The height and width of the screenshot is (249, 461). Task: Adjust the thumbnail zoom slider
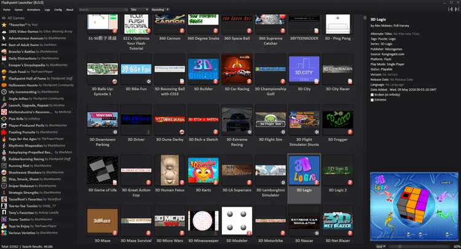420,247
